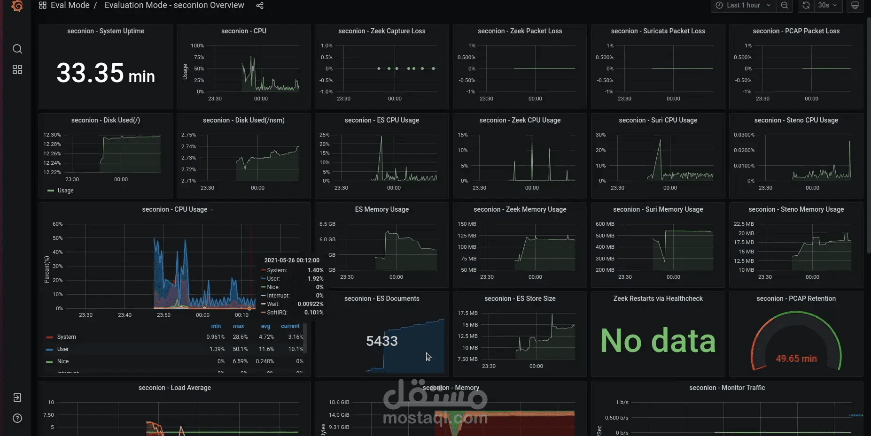Click the sign-in icon in sidebar
871x436 pixels.
pos(17,398)
